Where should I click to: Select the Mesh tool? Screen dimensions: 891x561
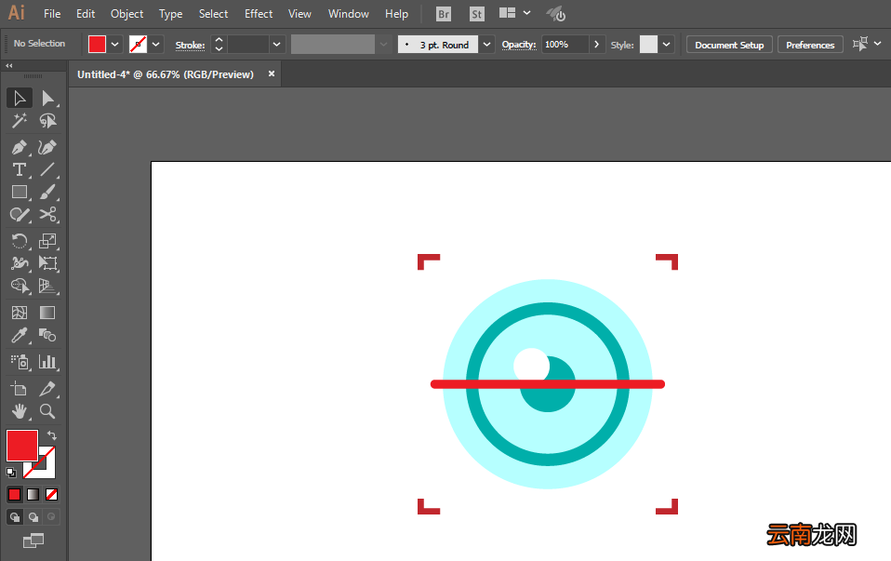20,313
